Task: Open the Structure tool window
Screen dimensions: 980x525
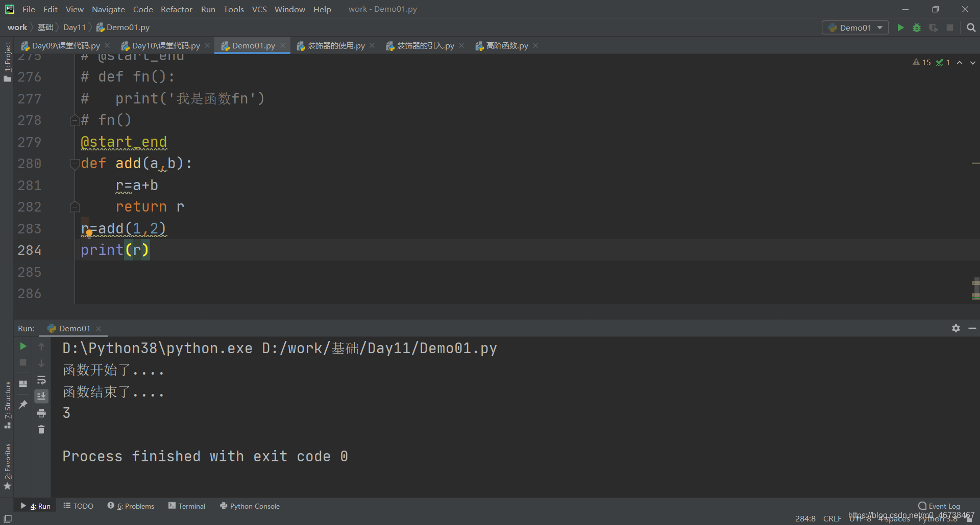Action: click(7, 404)
